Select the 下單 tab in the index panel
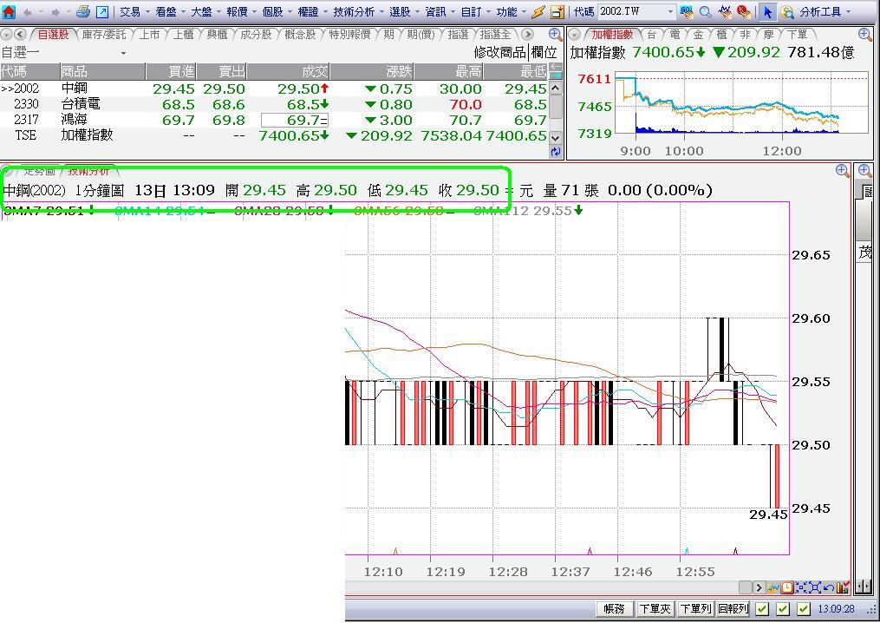Screen dimensions: 880x623 797,35
